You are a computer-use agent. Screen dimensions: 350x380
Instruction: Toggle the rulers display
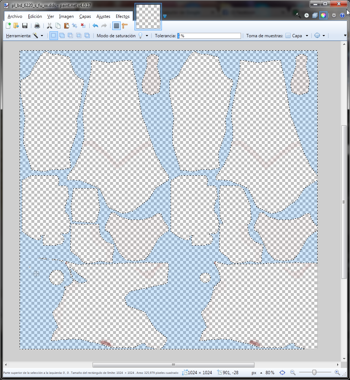point(125,26)
